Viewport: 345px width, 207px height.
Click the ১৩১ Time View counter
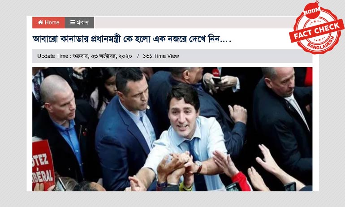161,56
